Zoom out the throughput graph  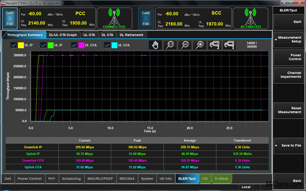click(185, 45)
